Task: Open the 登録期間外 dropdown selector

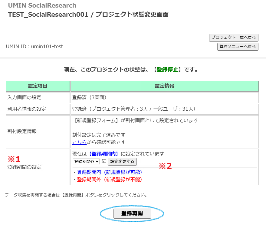Action: pos(86,162)
